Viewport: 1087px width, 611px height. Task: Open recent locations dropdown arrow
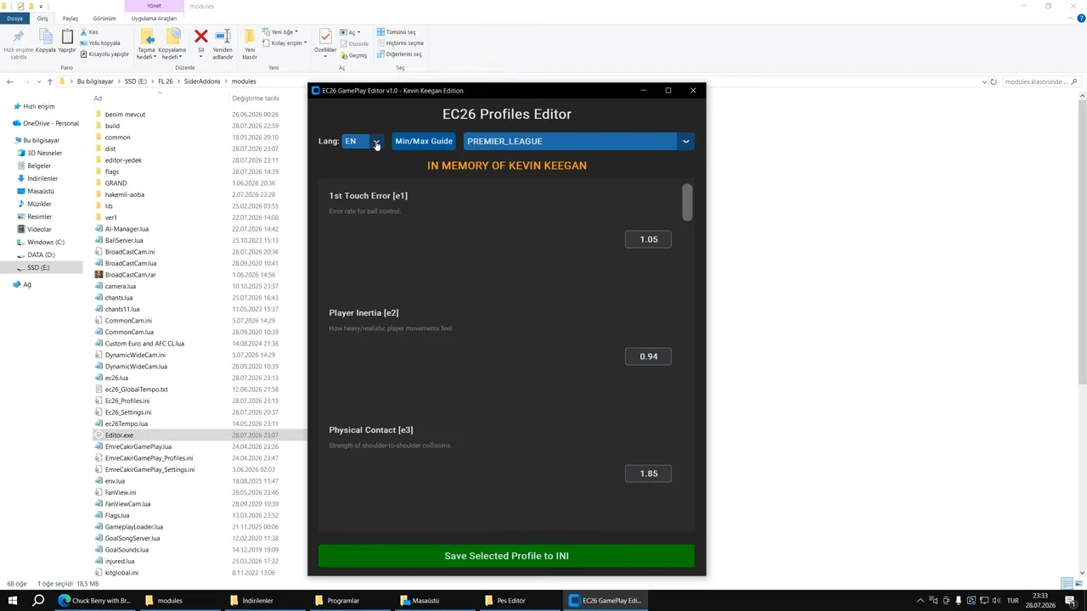pyautogui.click(x=39, y=81)
